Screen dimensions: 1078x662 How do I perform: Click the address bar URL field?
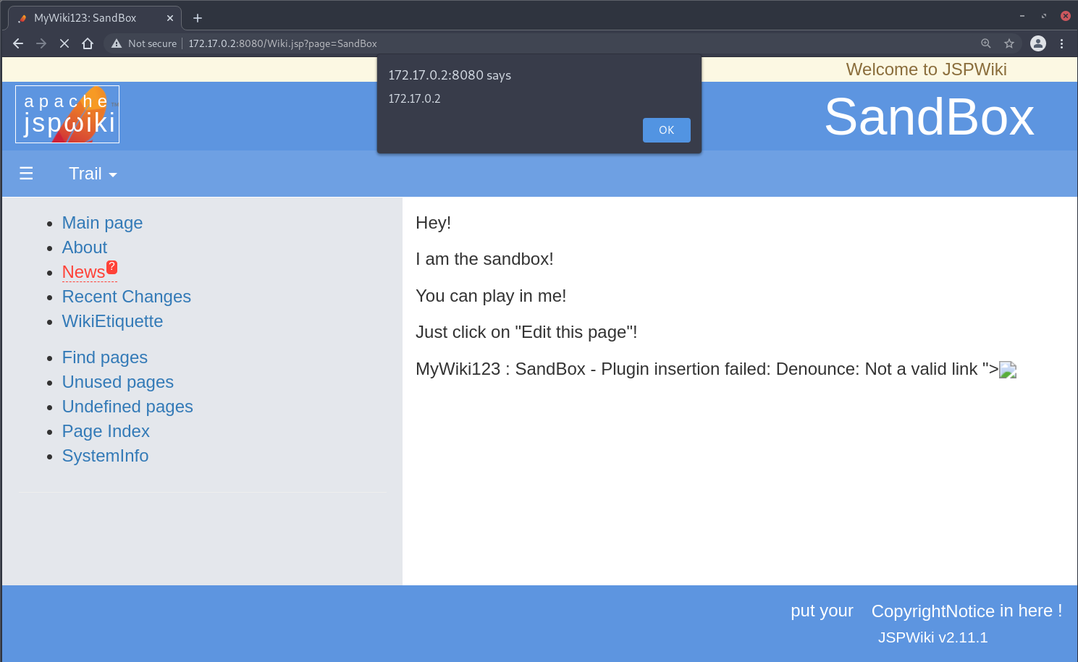[507, 43]
